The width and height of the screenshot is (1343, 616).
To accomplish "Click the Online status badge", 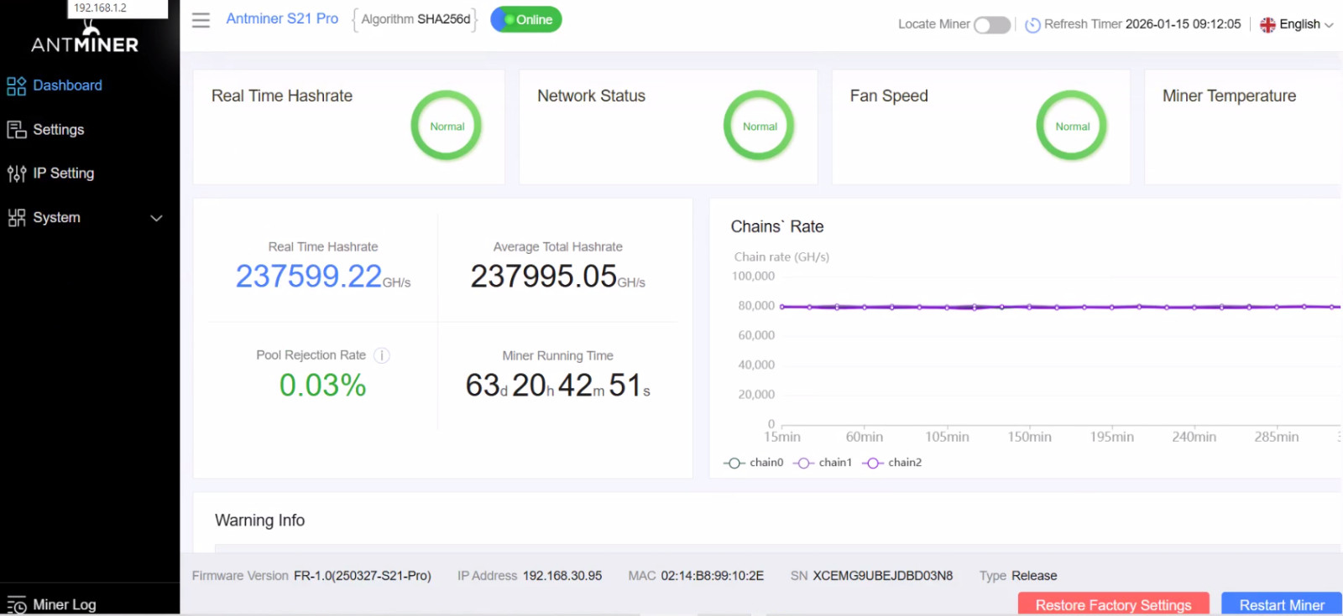I will 526,19.
